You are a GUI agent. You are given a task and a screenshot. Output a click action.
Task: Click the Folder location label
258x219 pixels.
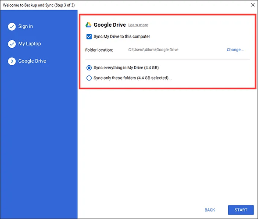[x=99, y=50]
